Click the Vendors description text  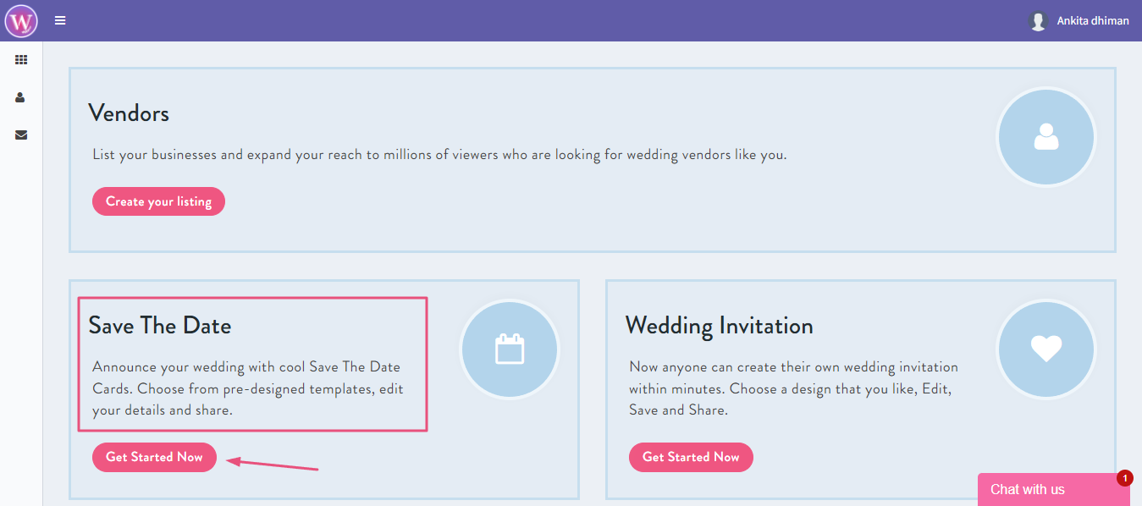(x=439, y=155)
